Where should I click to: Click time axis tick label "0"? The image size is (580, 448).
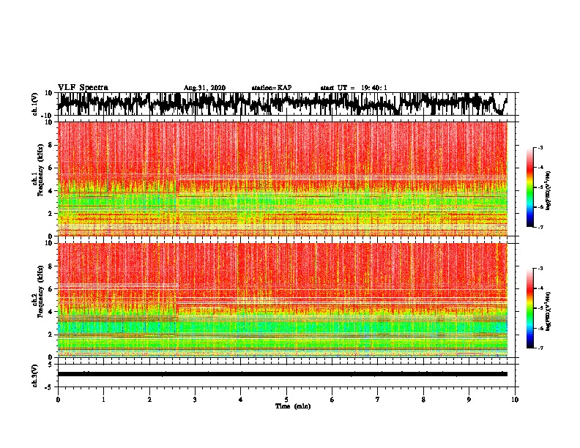point(58,400)
